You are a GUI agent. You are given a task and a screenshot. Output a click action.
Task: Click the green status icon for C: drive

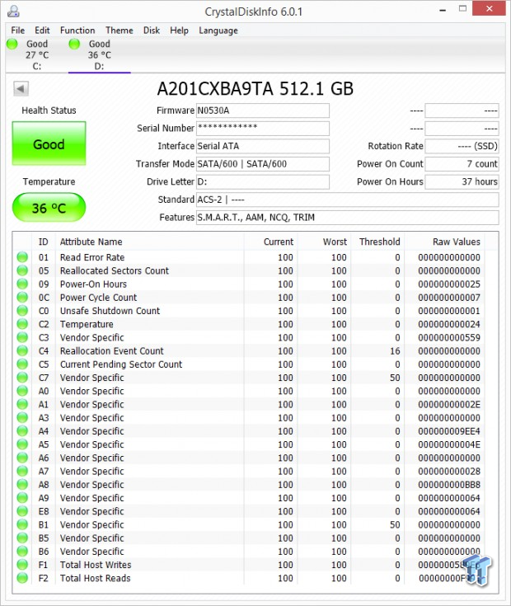pyautogui.click(x=12, y=44)
